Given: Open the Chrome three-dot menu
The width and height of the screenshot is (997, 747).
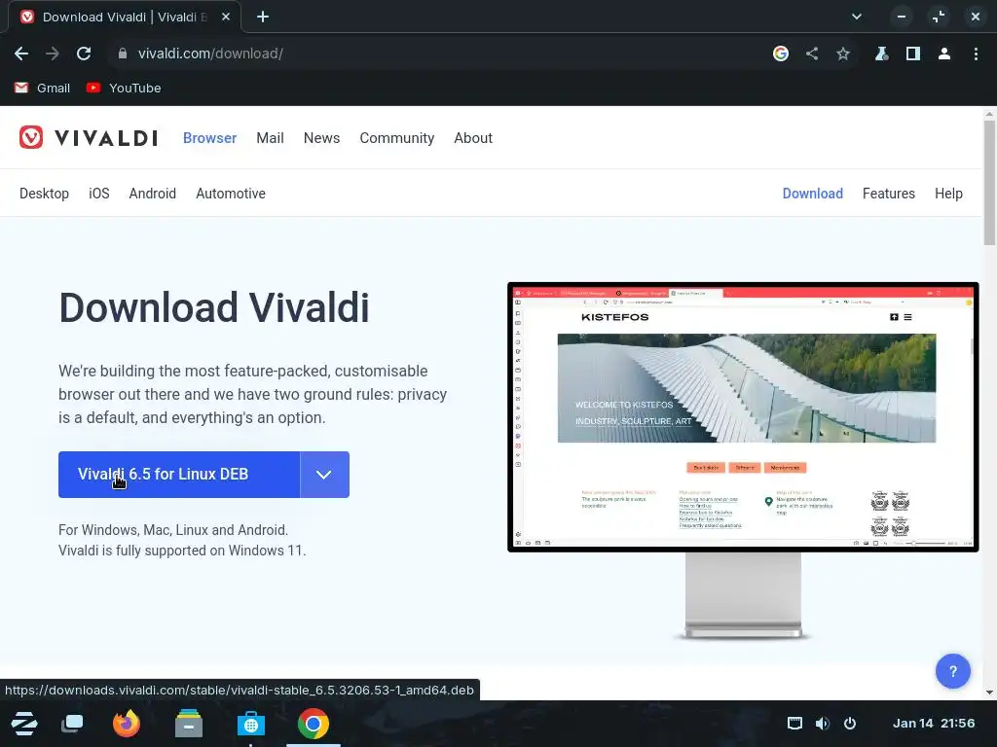Looking at the screenshot, I should 976,54.
